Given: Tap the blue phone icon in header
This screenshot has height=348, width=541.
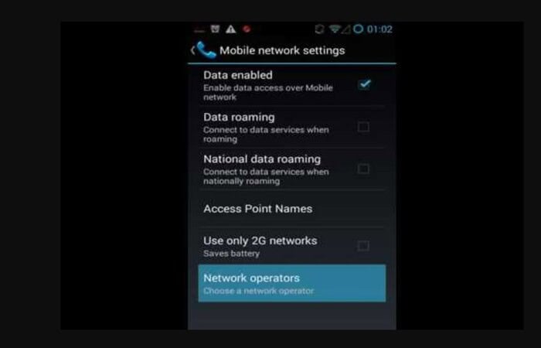Looking at the screenshot, I should [x=206, y=50].
